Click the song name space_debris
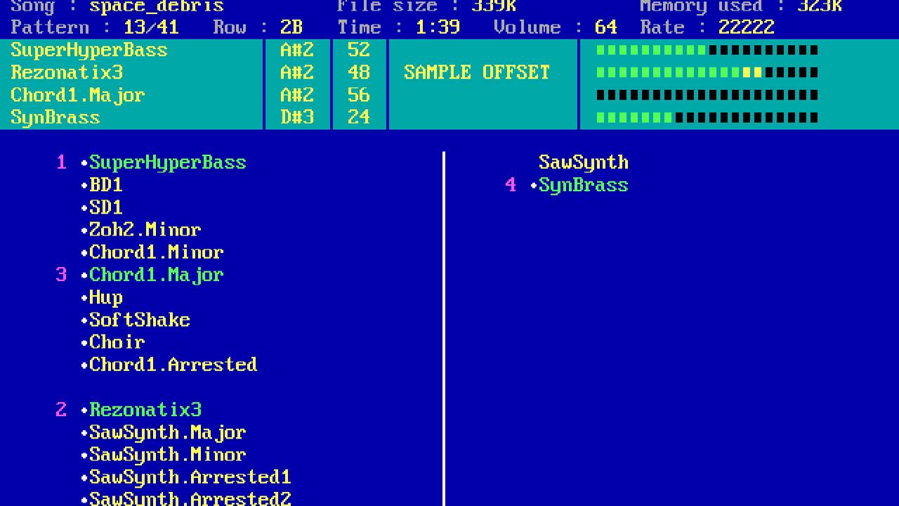899x506 pixels. coord(156,7)
